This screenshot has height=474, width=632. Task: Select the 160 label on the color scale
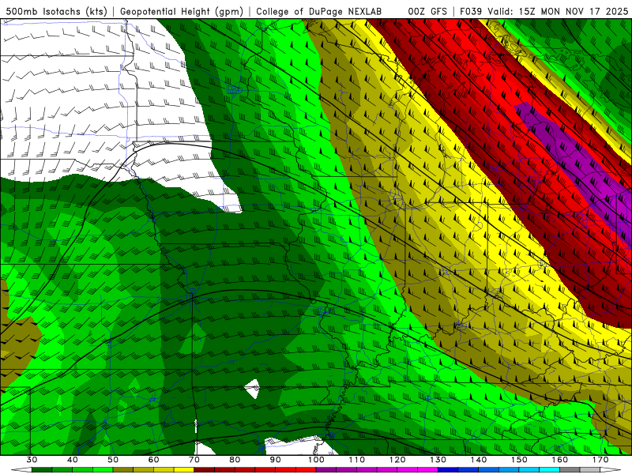coord(560,460)
